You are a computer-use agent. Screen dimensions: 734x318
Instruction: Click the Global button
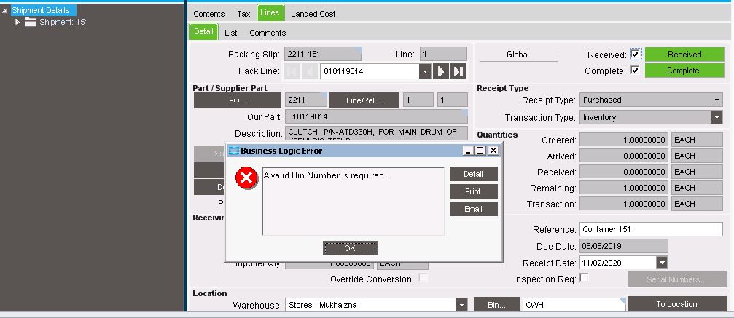(x=518, y=55)
